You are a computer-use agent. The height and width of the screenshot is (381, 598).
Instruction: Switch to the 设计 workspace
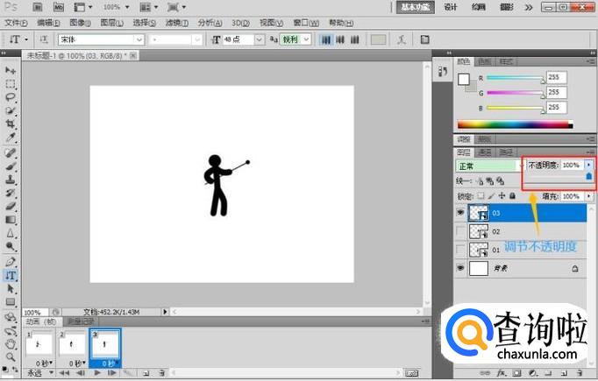pos(451,6)
